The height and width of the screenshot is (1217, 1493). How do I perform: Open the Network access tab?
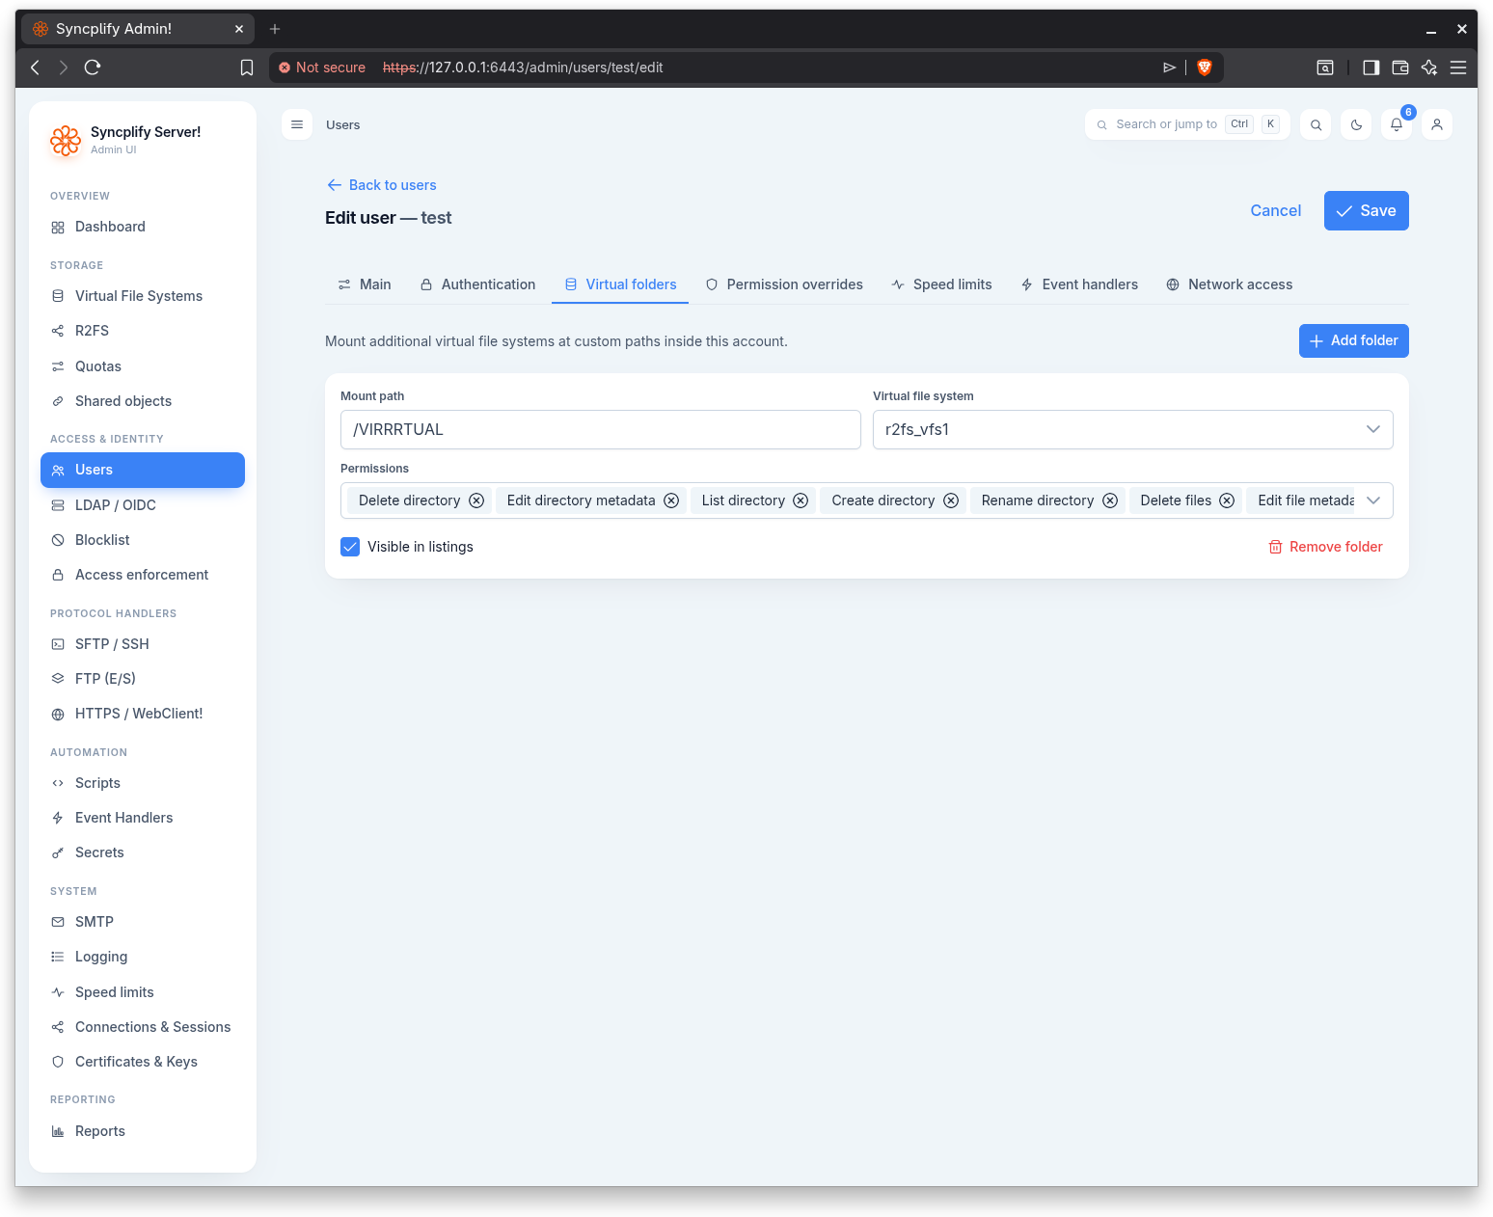pyautogui.click(x=1229, y=284)
